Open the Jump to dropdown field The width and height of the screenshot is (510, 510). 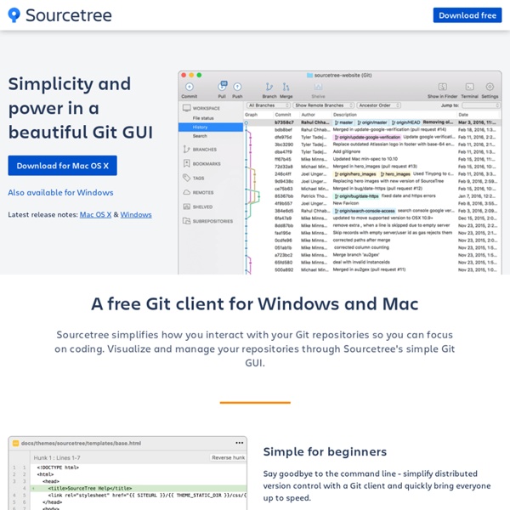481,105
